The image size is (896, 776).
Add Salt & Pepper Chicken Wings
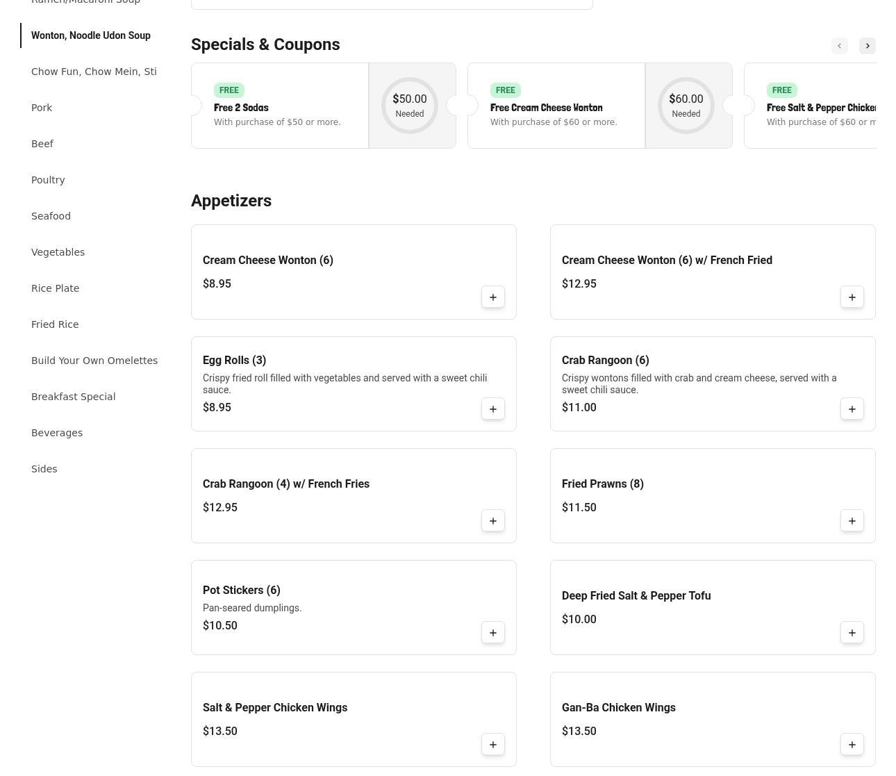[x=492, y=745]
